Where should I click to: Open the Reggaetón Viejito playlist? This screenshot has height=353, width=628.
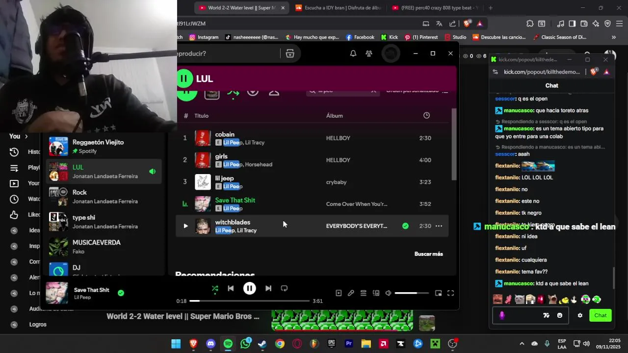click(x=104, y=146)
